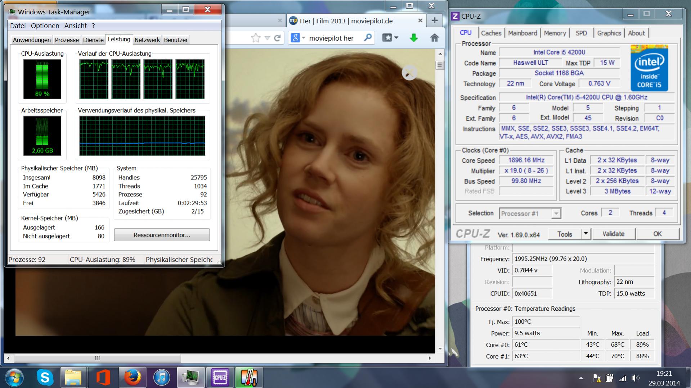The image size is (691, 388).
Task: Open the Action Center flag icon
Action: click(597, 378)
